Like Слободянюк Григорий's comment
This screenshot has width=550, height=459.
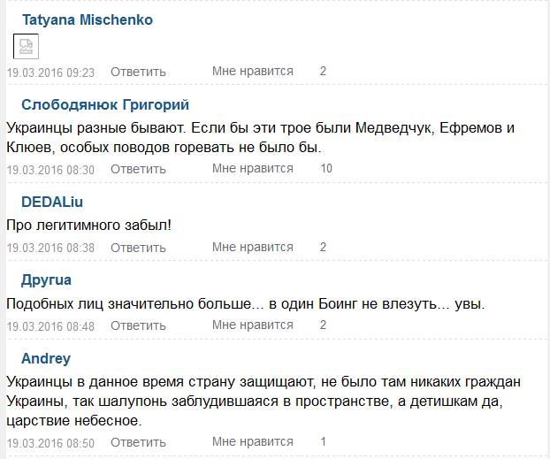[252, 168]
